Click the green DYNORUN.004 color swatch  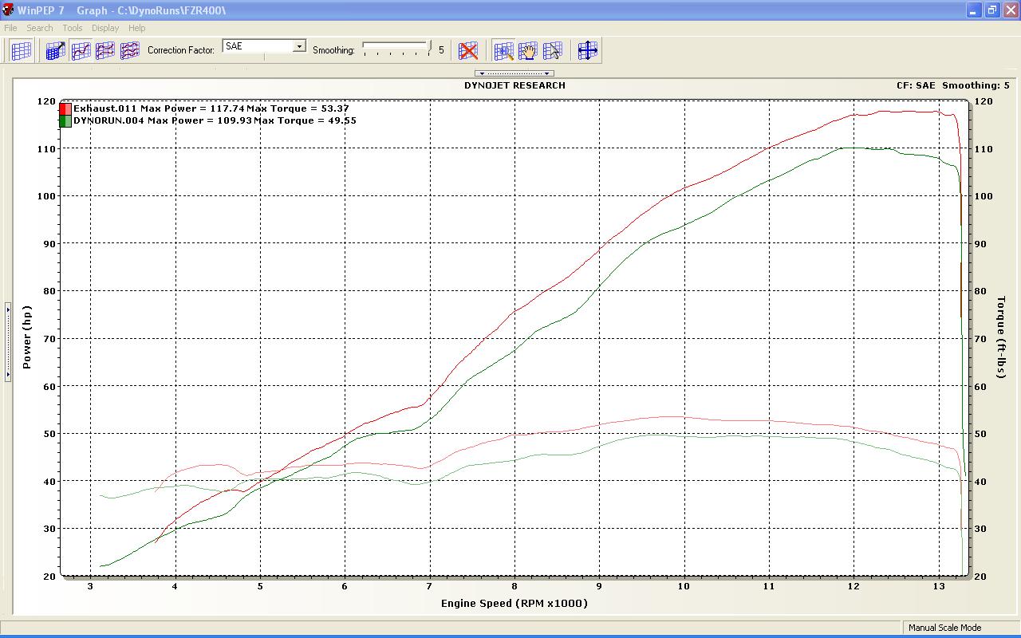click(65, 121)
